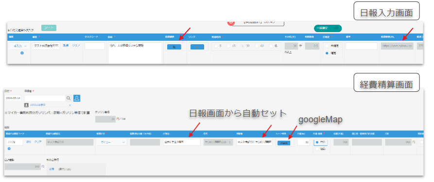Image resolution: width=434 pixels, height=182 pixels.
Task: Click クリア link in expense detail row
Action: click(37, 142)
